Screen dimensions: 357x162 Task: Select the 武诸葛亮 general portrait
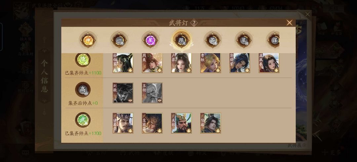[123, 123]
